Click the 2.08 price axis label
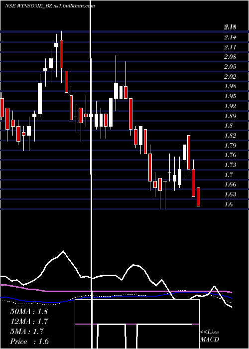Screen dimensions: 249x349 click(230, 57)
